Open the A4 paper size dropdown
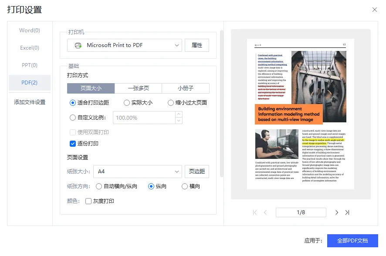 pos(138,172)
